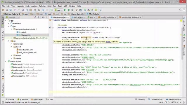This screenshot has height=105, width=187.
Task: Toggle the Build Variants tool window
Action: pyautogui.click(x=3, y=89)
